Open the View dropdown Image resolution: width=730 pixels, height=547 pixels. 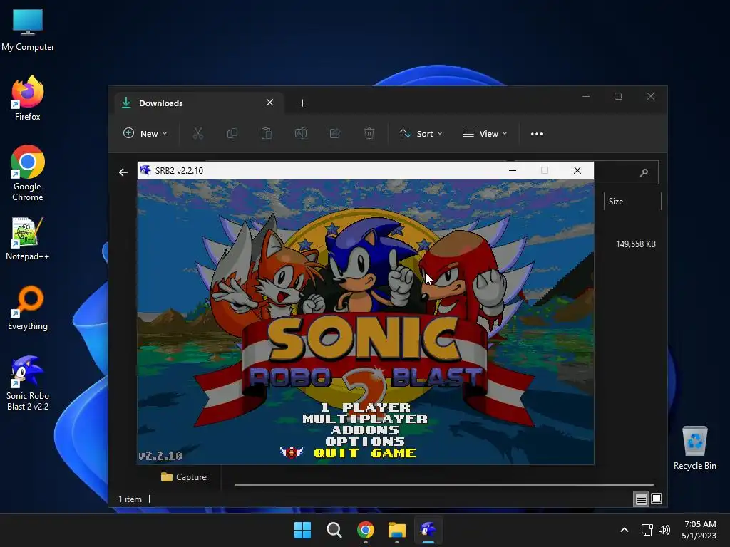(485, 133)
